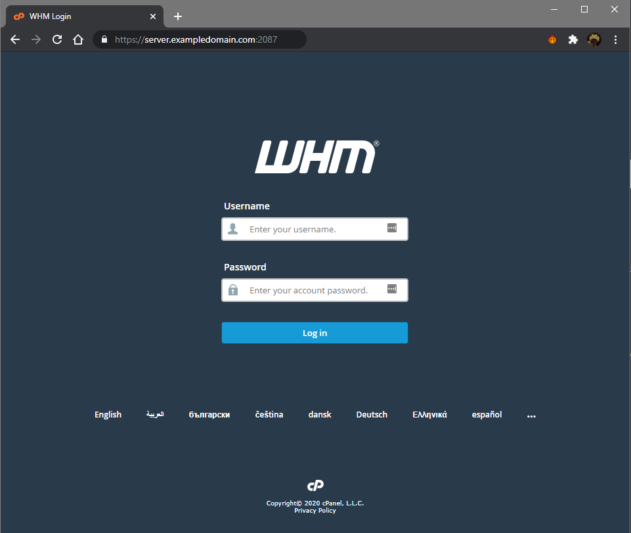Viewport: 631px width, 533px height.
Task: Select the WHM Login tab
Action: 85,16
